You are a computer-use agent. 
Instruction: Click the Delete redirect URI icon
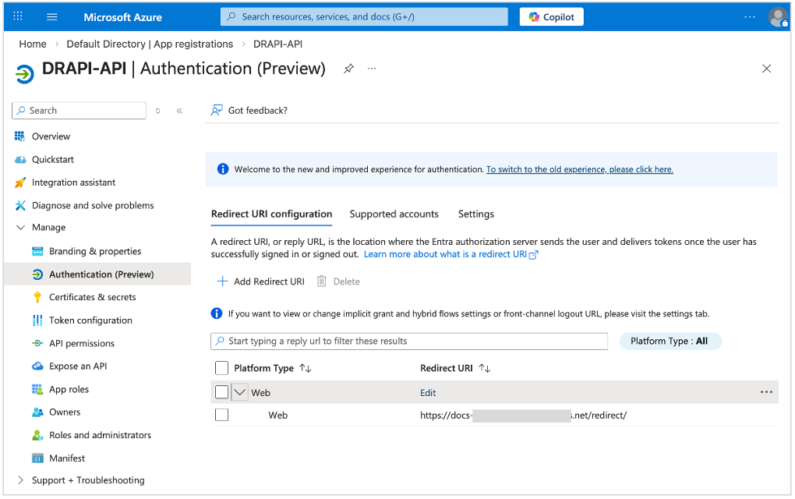pyautogui.click(x=323, y=281)
